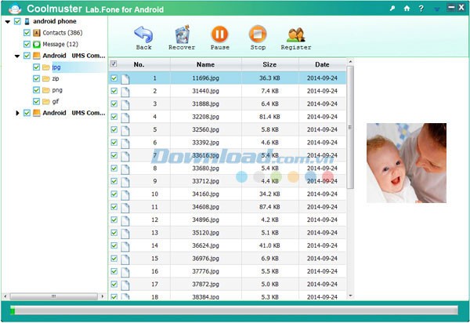The height and width of the screenshot is (323, 470).
Task: Click the tree panel scroll left arrow
Action: point(5,296)
